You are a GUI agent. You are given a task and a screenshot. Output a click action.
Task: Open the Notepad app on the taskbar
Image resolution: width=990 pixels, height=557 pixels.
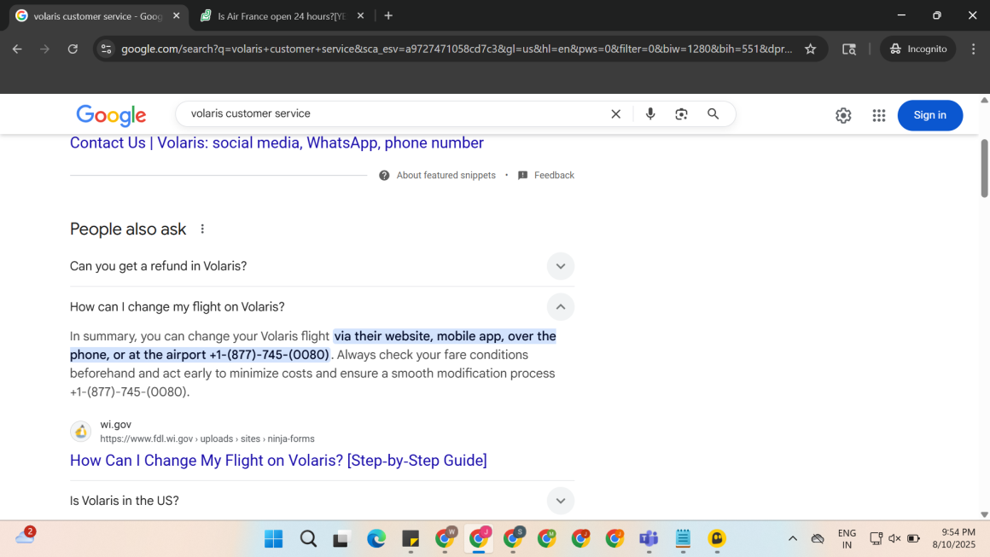(x=683, y=539)
